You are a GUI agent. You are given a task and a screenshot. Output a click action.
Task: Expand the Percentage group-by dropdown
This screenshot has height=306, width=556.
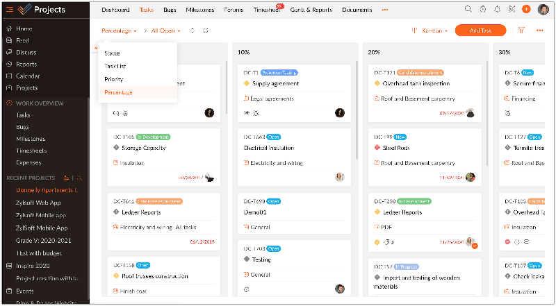pos(119,31)
